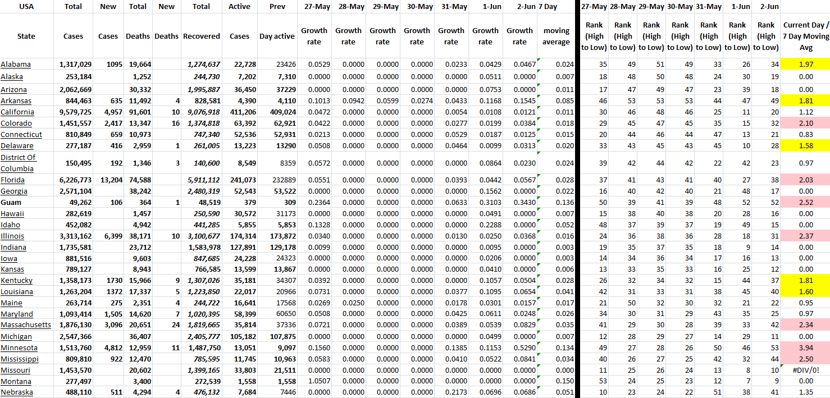Click the Kentucky state link
This screenshot has height=398, width=830.
coord(17,280)
